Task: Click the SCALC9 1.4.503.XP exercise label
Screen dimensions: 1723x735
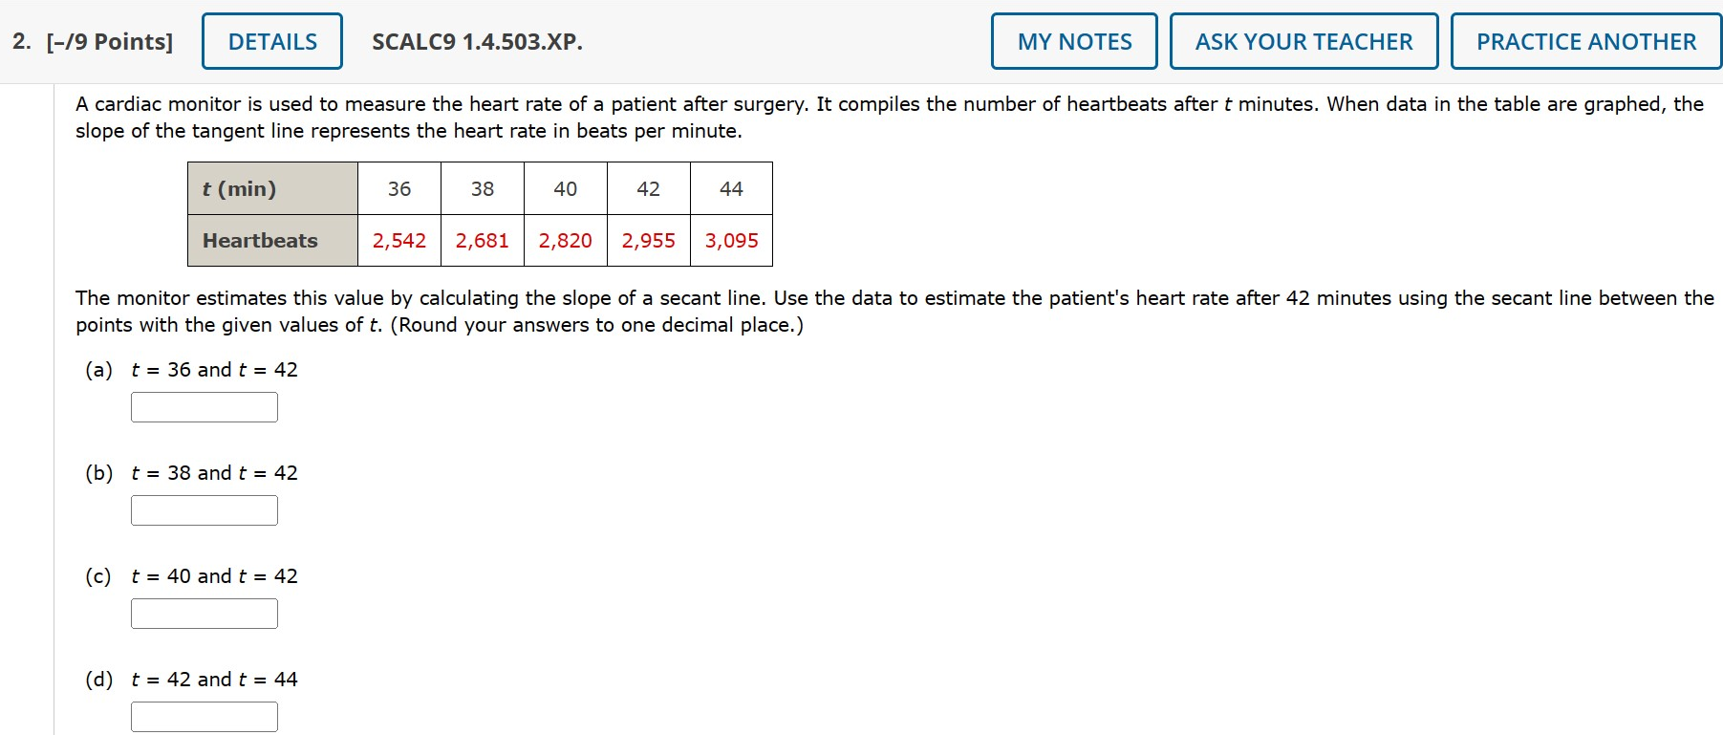Action: (x=476, y=41)
